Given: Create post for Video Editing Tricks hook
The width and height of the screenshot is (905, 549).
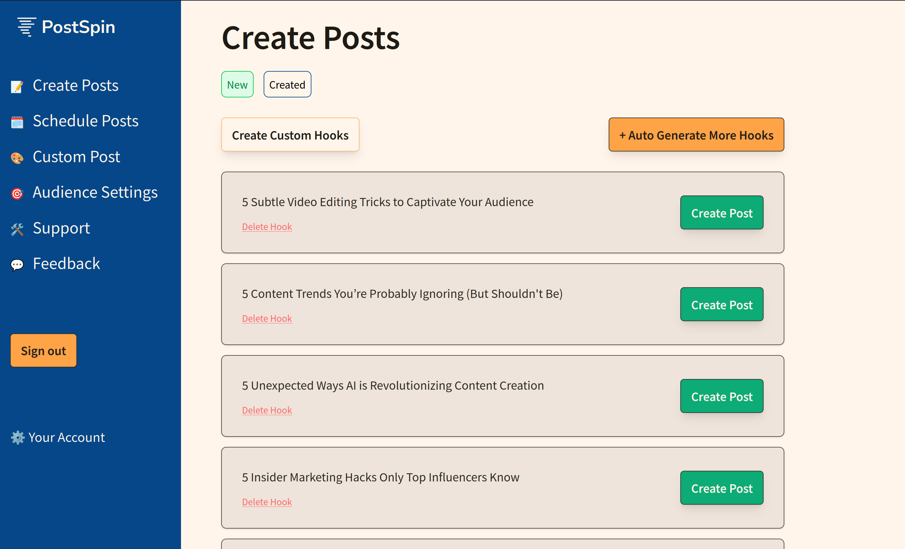Looking at the screenshot, I should [x=721, y=213].
